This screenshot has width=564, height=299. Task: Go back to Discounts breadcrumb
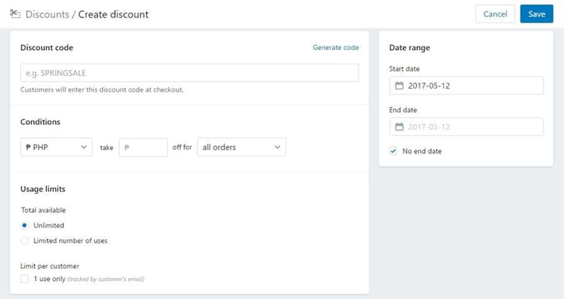pos(47,14)
